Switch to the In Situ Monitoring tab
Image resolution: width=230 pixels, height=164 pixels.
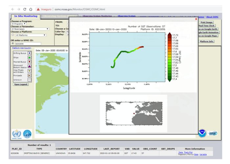[x=25, y=16]
